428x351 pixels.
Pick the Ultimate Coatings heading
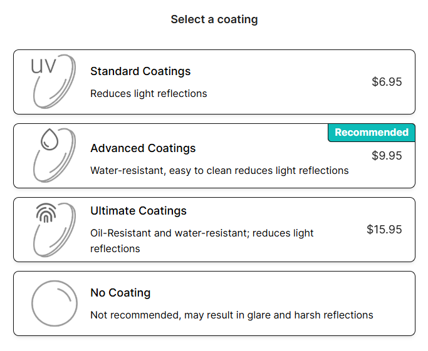[x=138, y=211]
